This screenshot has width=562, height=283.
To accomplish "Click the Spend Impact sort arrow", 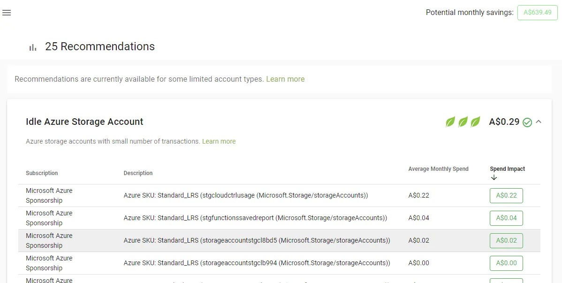I will [494, 177].
